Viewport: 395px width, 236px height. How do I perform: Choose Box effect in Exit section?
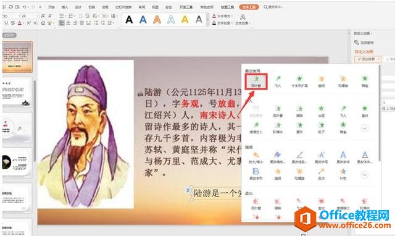pos(321,204)
